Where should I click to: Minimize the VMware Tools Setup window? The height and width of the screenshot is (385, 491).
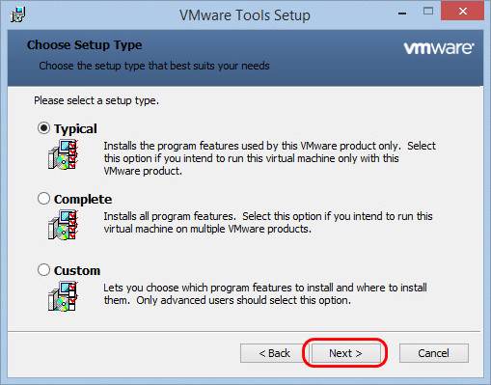click(x=402, y=13)
